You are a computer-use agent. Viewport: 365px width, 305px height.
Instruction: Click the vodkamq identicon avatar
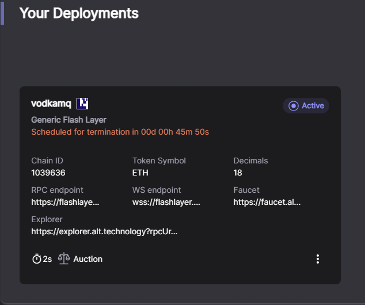[82, 104]
